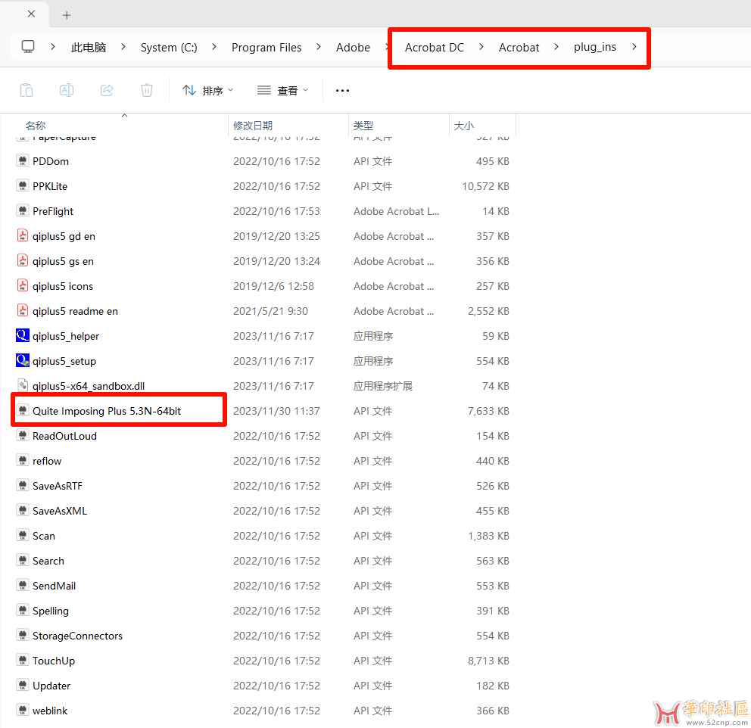Go to plug_ins in the breadcrumb
Image resolution: width=751 pixels, height=728 pixels.
coord(595,47)
